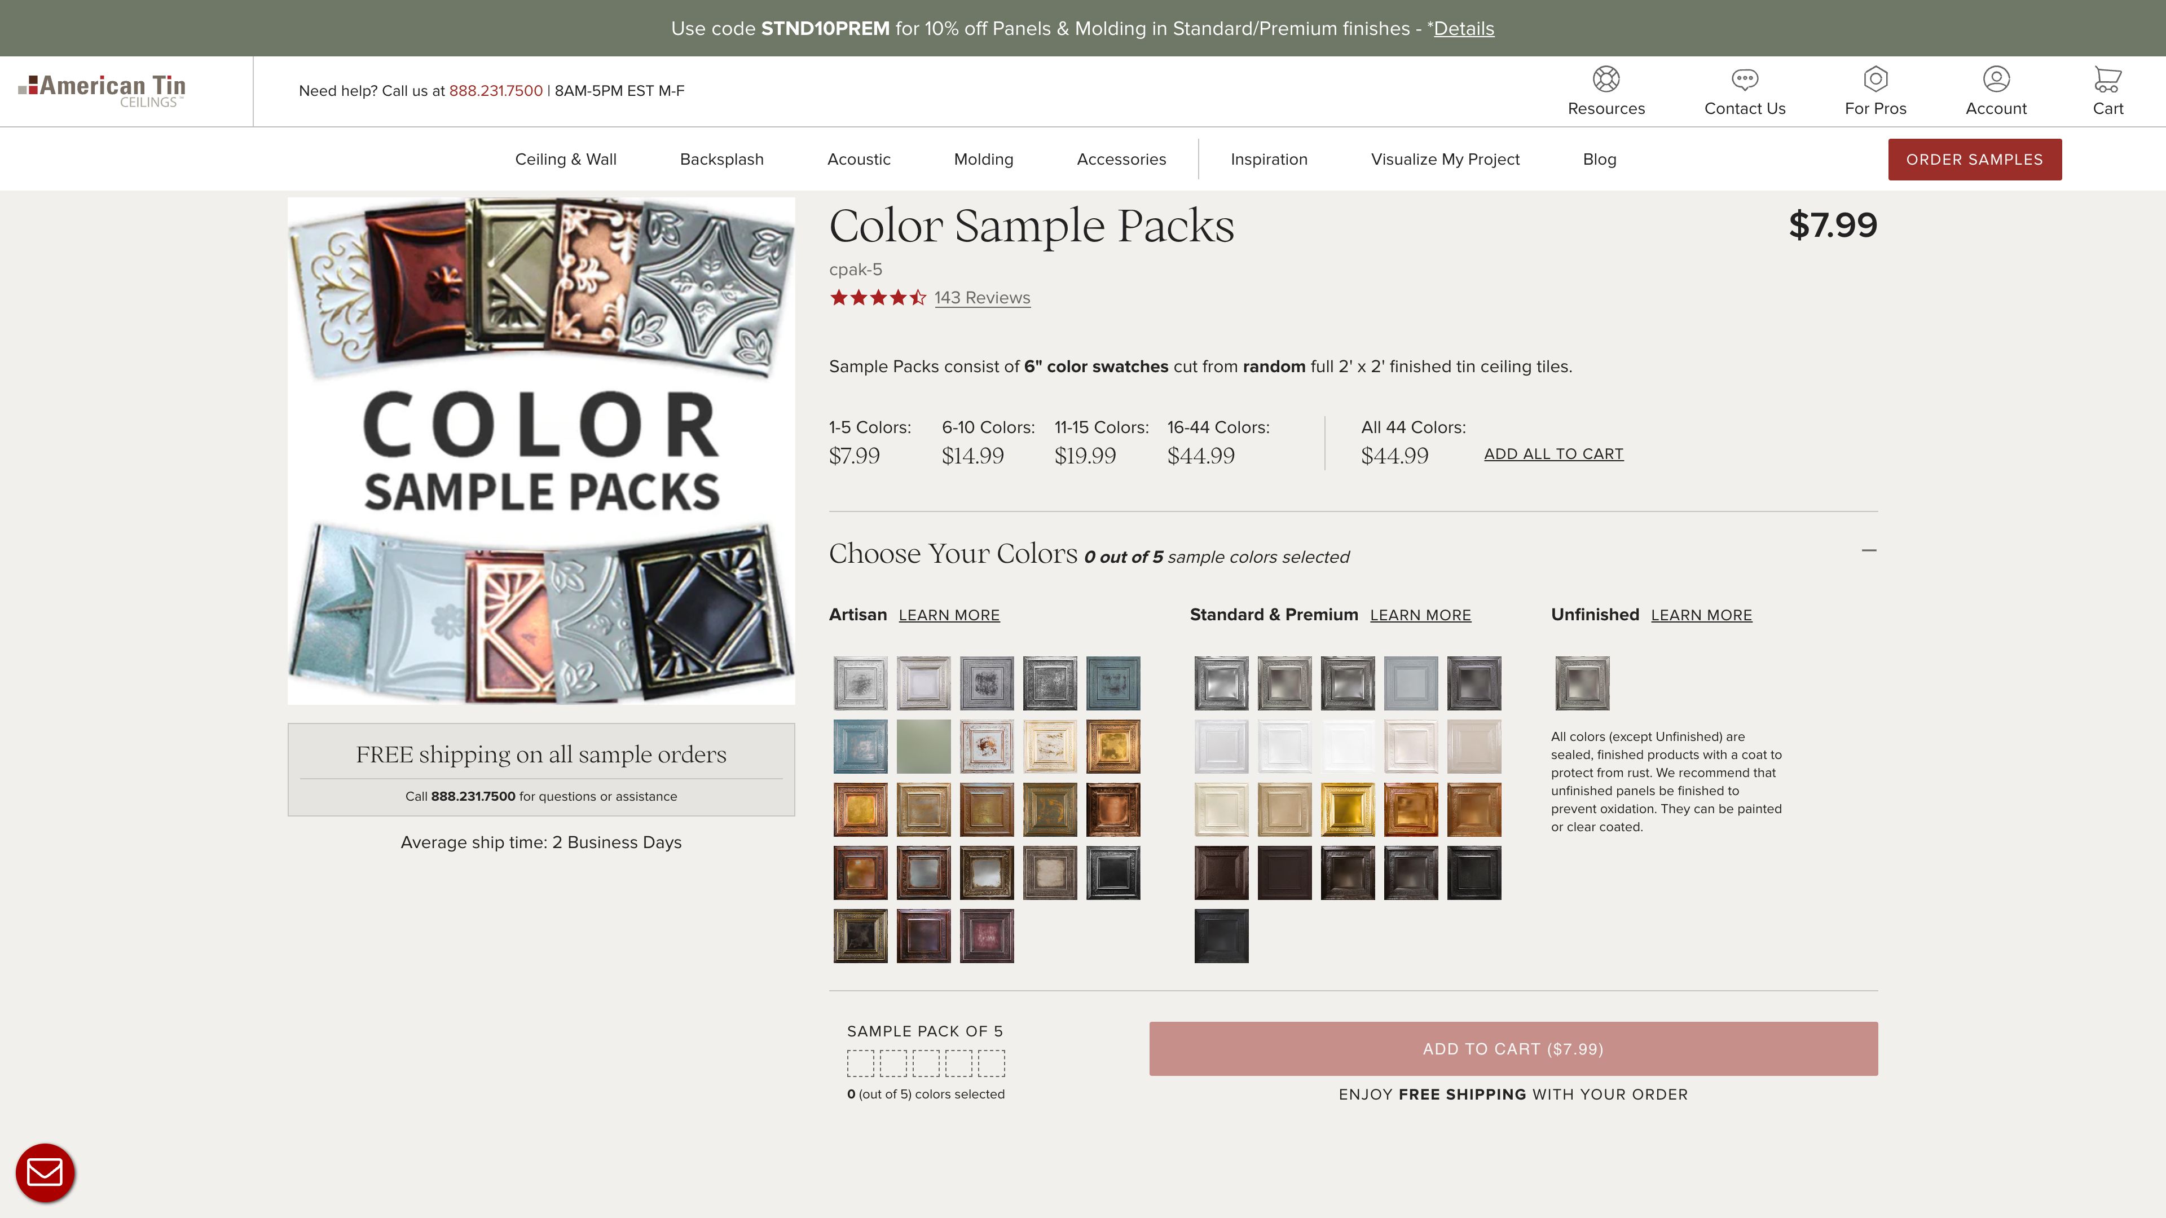Open the 143 Reviews link
The width and height of the screenshot is (2166, 1218).
[x=982, y=298]
